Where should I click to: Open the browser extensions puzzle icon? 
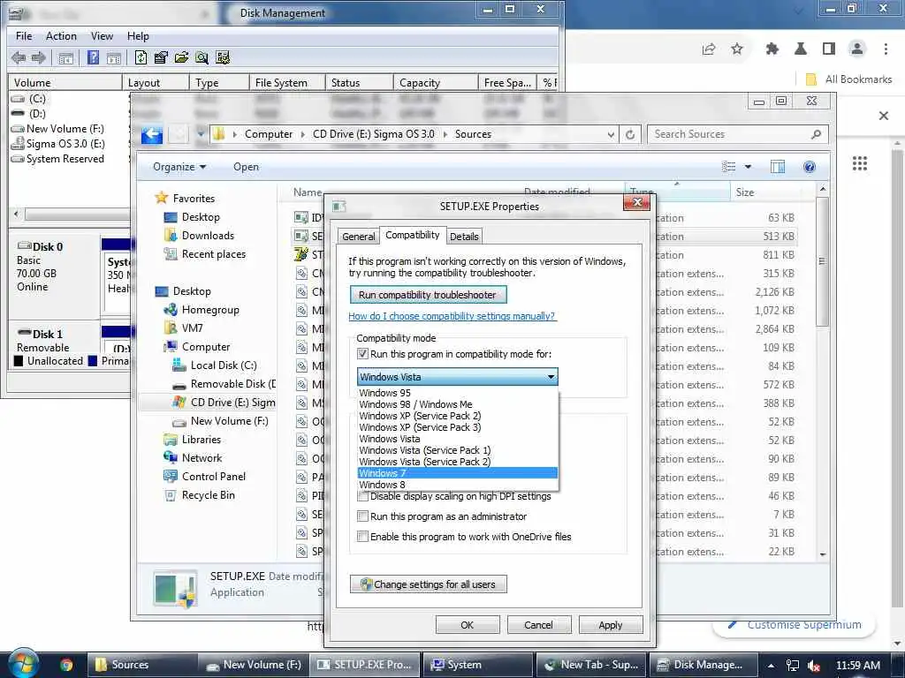pyautogui.click(x=772, y=49)
